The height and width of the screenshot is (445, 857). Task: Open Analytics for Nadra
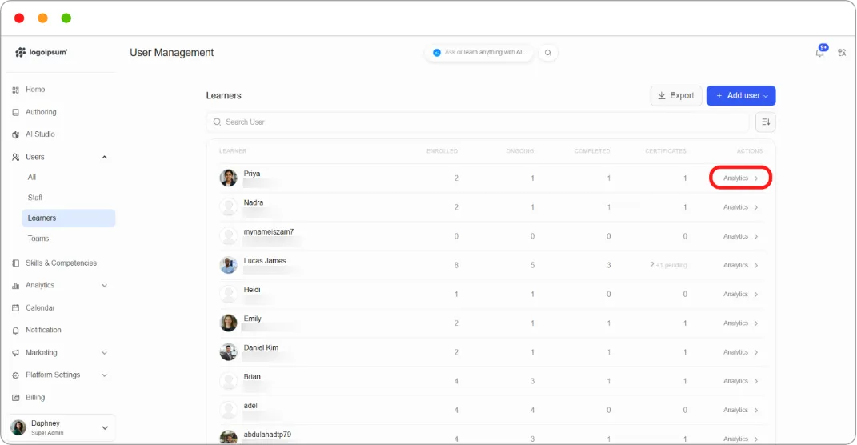741,207
